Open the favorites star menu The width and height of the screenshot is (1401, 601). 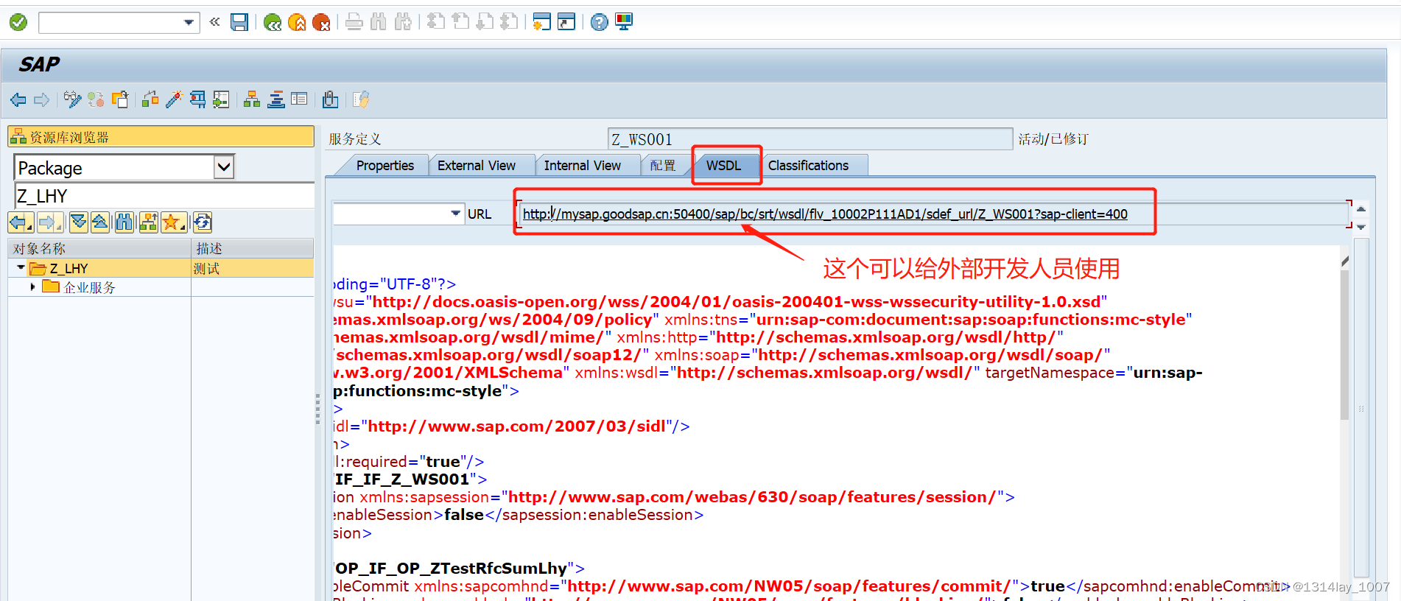point(174,222)
